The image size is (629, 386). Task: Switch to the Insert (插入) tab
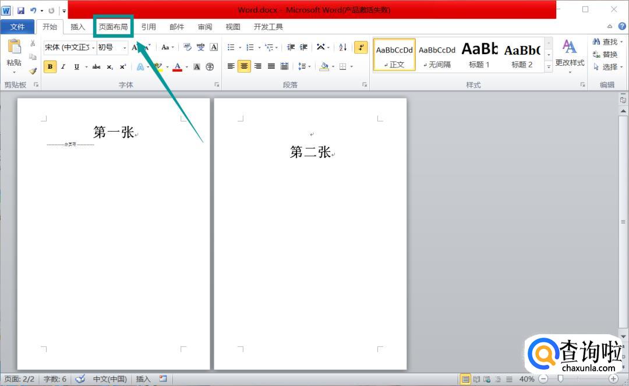(x=78, y=27)
